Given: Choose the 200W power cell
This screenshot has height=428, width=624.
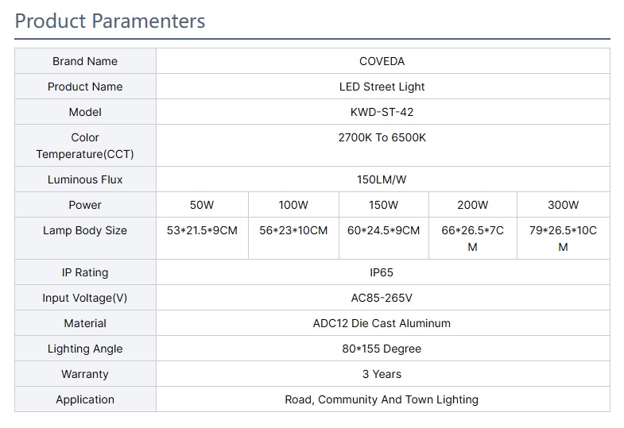Looking at the screenshot, I should tap(473, 205).
